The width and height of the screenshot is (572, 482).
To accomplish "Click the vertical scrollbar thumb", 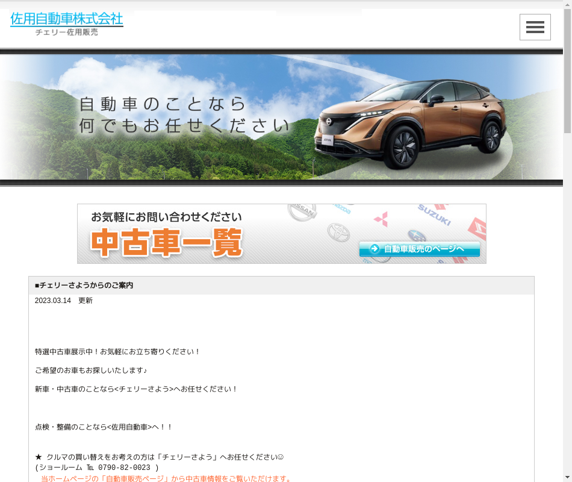I will coord(567,71).
